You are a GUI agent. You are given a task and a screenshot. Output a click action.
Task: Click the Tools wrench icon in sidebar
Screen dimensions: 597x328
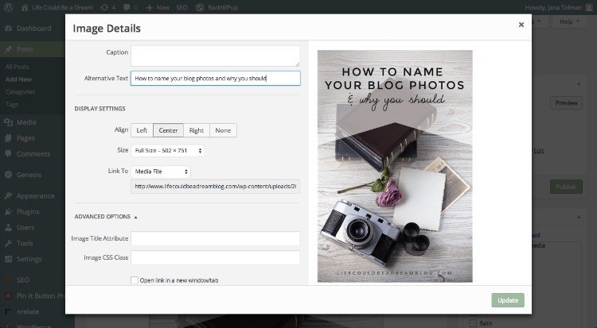click(9, 243)
